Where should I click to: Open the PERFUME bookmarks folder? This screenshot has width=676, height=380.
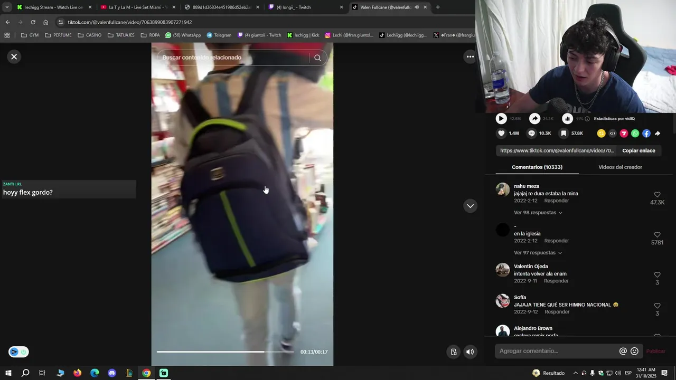[58, 35]
